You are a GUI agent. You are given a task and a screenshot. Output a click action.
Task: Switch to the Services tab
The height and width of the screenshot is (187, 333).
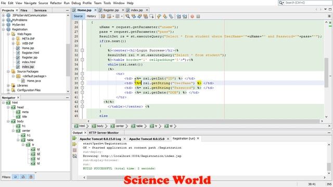[40, 10]
